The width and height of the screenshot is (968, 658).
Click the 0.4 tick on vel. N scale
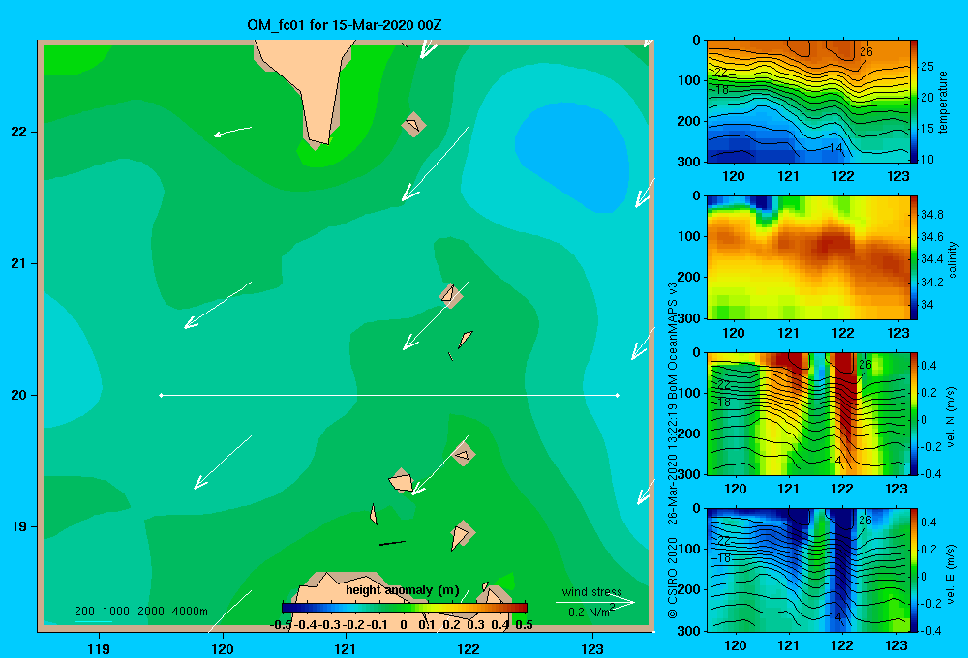pos(928,366)
